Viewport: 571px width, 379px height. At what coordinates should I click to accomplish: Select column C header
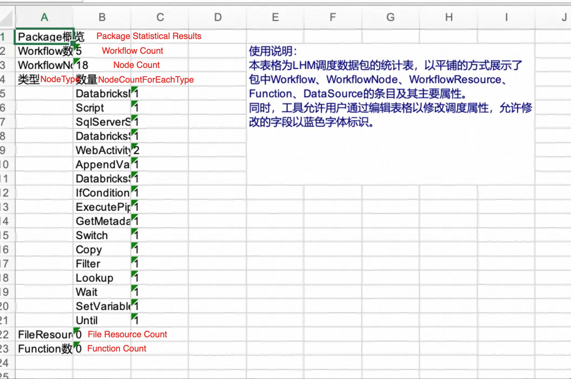coord(160,17)
